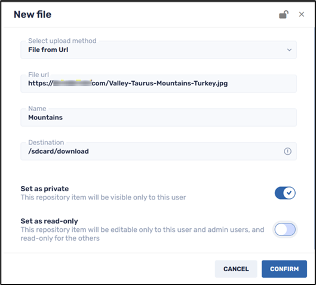Click the Cancel button

coord(236,269)
